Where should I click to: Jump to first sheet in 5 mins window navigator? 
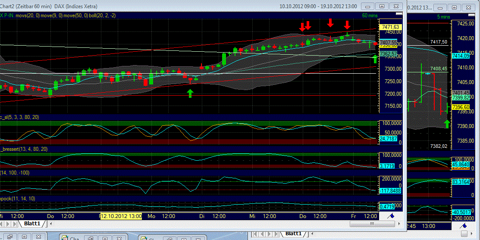coord(255,234)
